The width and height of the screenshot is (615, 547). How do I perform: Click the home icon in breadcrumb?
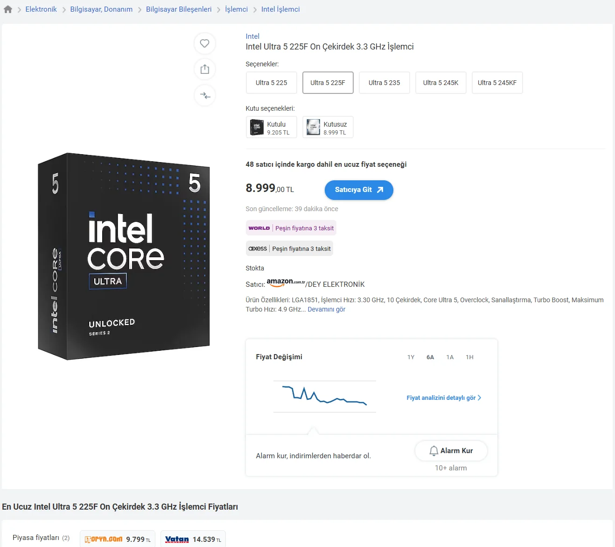click(8, 9)
